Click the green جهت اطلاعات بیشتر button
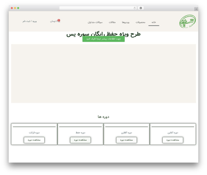207x175 pixels. coord(103,39)
